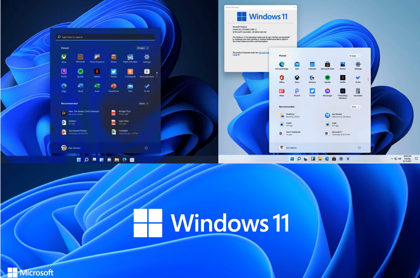420x278 pixels.
Task: Open Crunchyroll in the dark Start menu
Action: coord(130,73)
